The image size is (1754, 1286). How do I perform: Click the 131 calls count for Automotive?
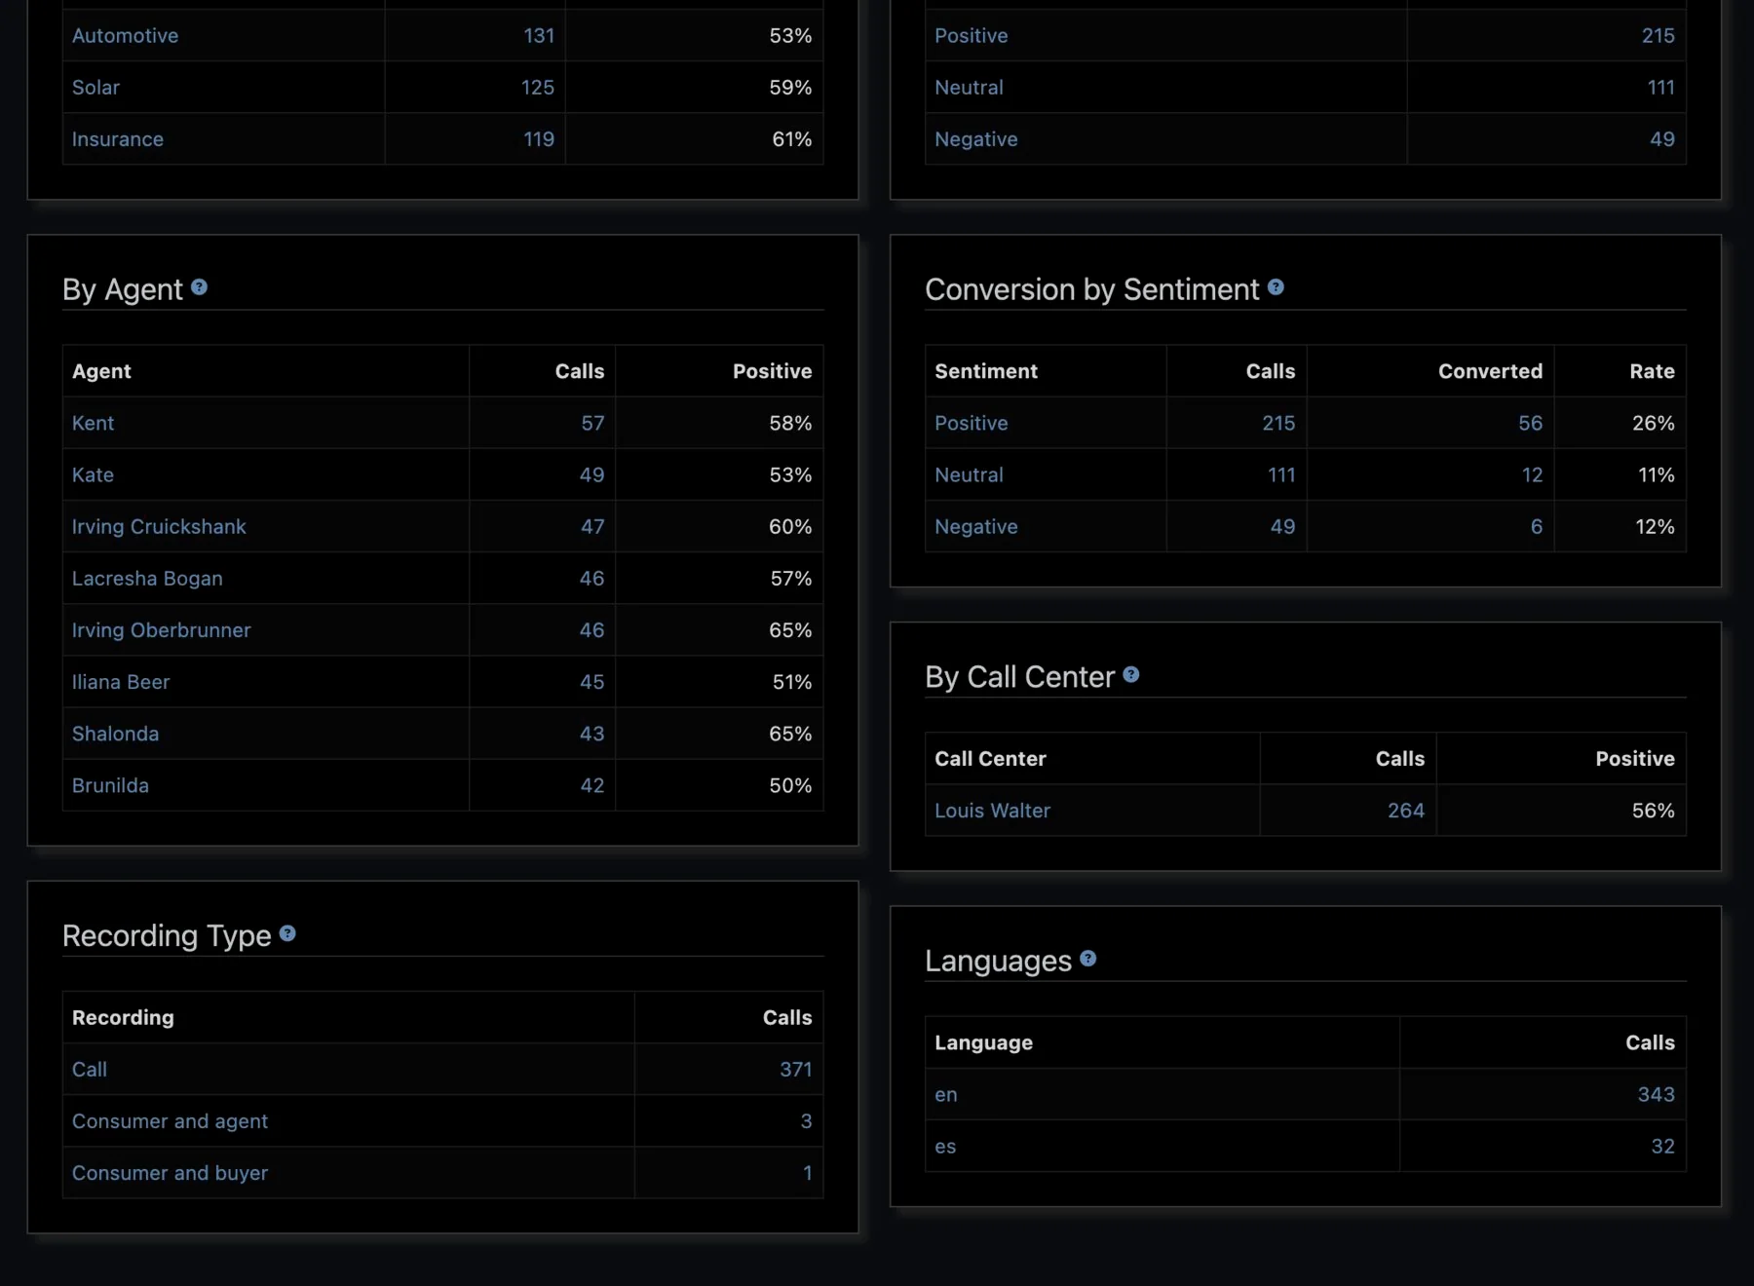(539, 35)
